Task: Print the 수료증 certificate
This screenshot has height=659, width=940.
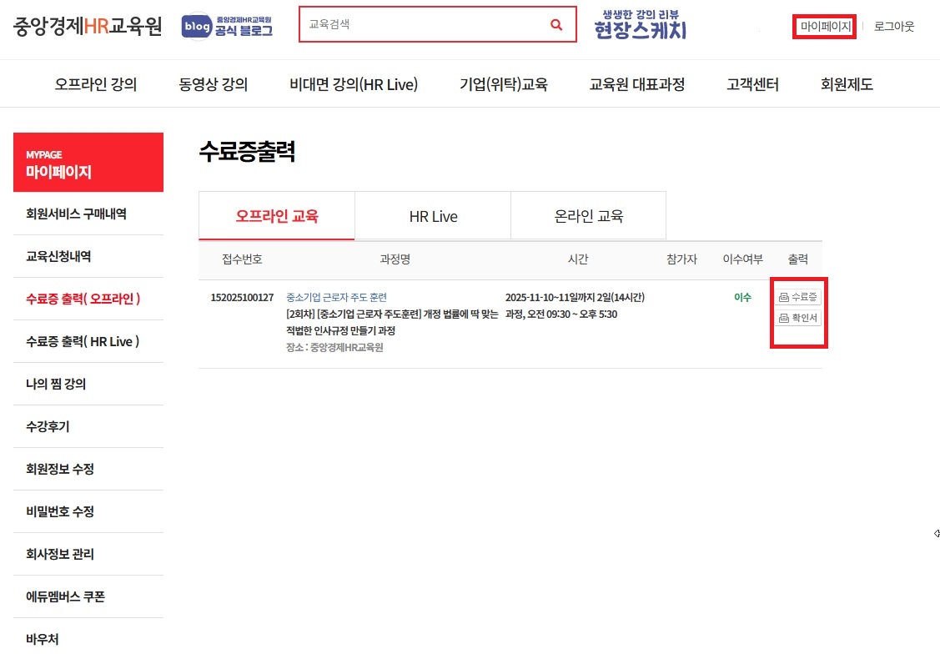Action: [798, 297]
